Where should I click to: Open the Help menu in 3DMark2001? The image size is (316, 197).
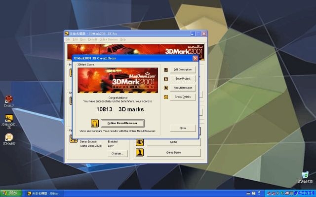pos(123,39)
